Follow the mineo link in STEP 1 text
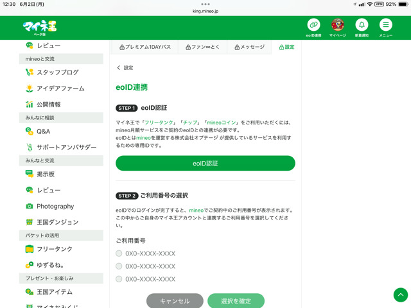The width and height of the screenshot is (411, 308). point(143,138)
